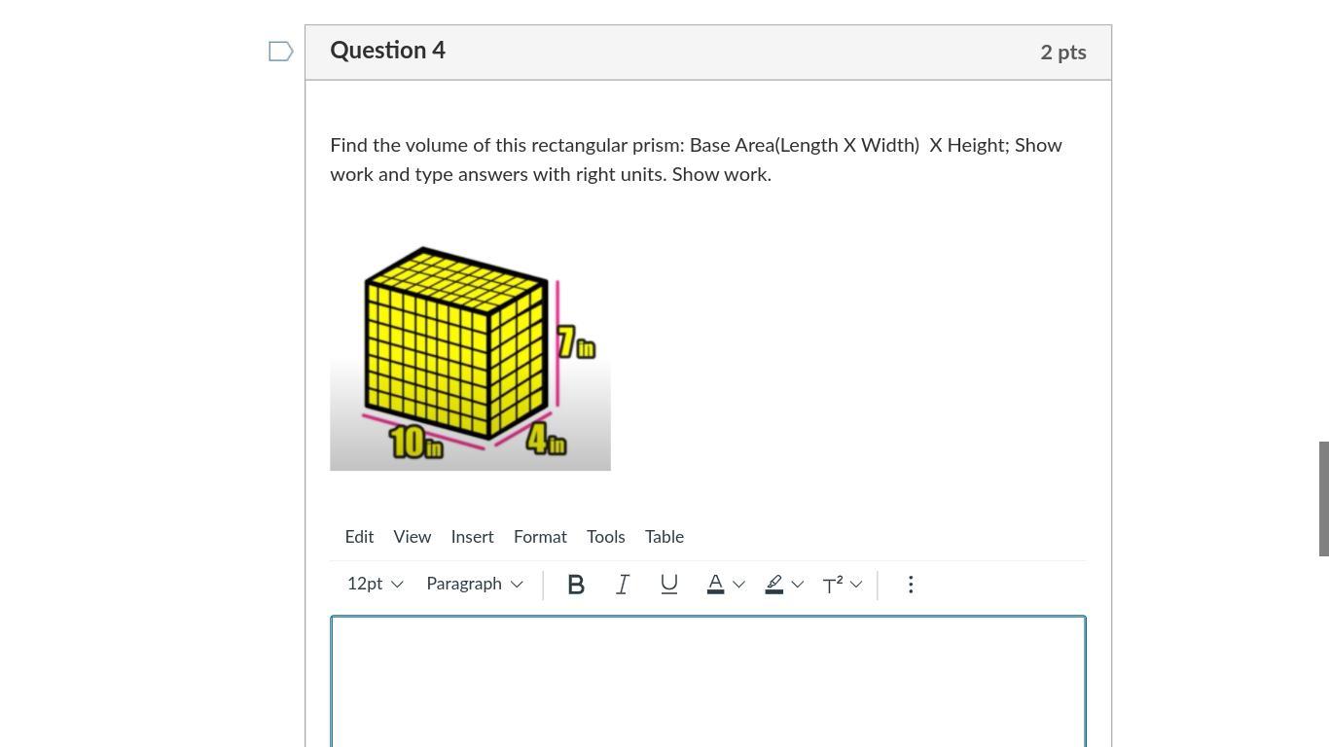The height and width of the screenshot is (747, 1329).
Task: Open the Edit menu
Action: coord(359,537)
